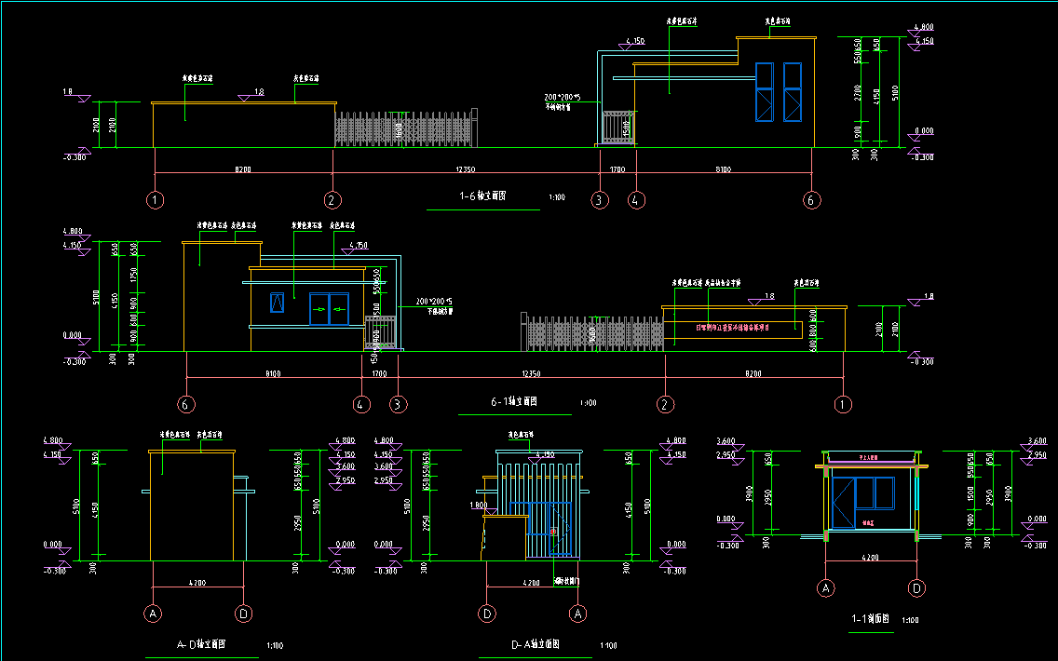Screen dimensions: 1058x661
Task: Click axis bubble A under 1-1 section
Action: pyautogui.click(x=825, y=588)
